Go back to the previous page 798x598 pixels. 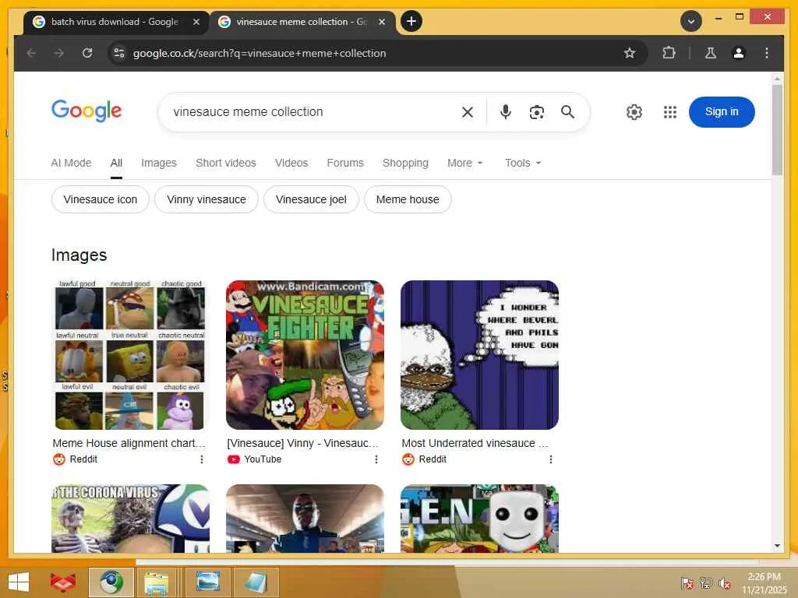pos(31,53)
